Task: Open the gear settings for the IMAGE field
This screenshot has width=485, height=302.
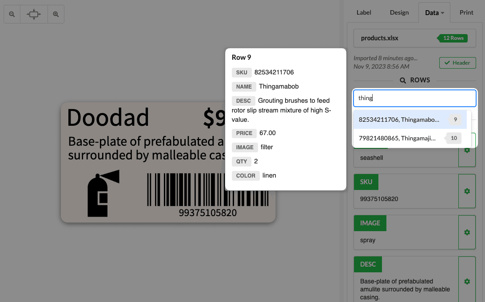Action: [467, 232]
